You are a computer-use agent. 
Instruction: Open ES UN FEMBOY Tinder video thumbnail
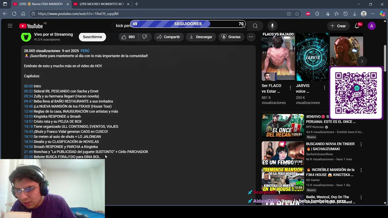(283, 153)
